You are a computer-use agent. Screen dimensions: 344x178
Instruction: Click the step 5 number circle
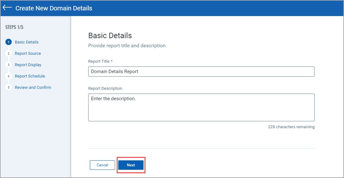(x=9, y=88)
